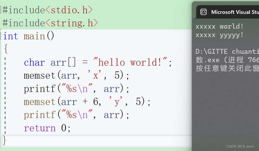Click the char arr[] declaration line

[x=98, y=62]
